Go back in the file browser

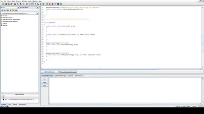point(2,10)
